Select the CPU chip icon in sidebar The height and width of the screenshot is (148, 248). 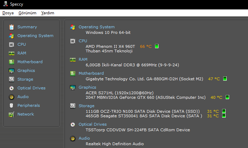(x=12, y=44)
